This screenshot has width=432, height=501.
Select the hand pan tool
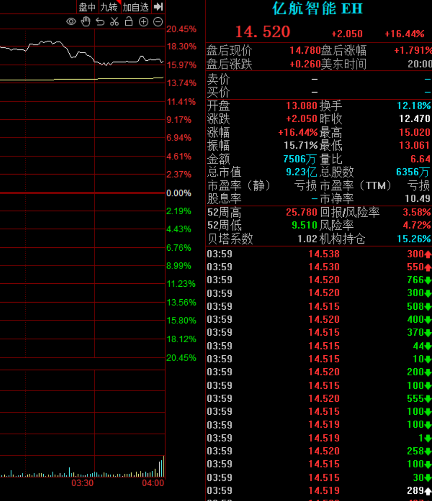click(x=86, y=22)
